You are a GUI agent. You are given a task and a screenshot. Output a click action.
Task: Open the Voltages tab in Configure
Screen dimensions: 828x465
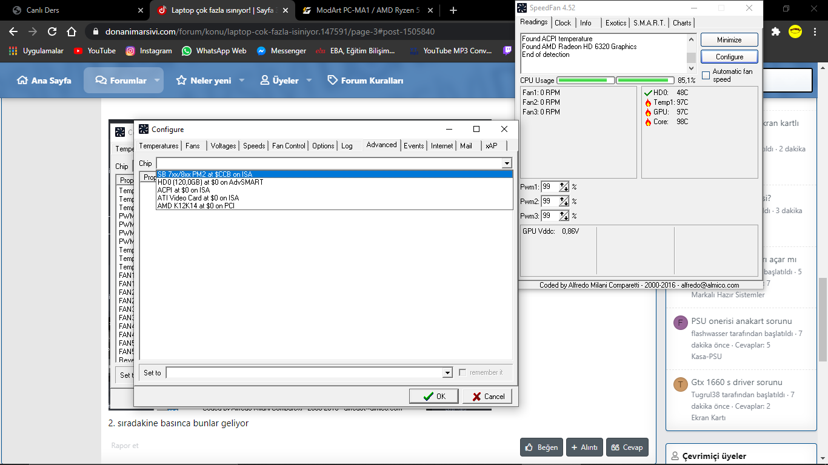pos(224,146)
